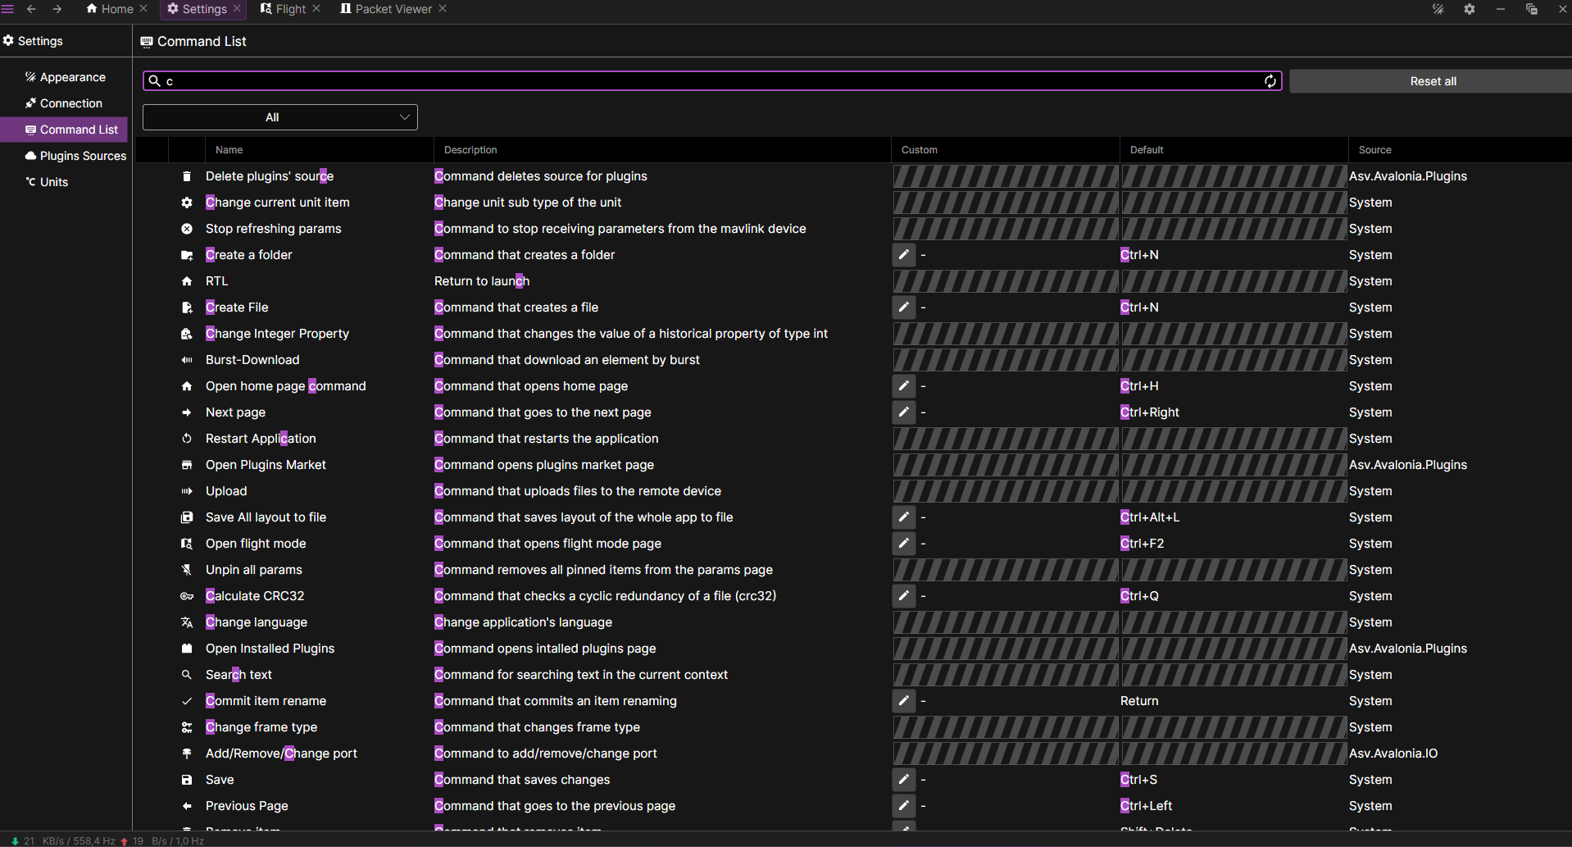Image resolution: width=1572 pixels, height=847 pixels.
Task: Edit custom shortcut for Create a folder
Action: coord(903,255)
